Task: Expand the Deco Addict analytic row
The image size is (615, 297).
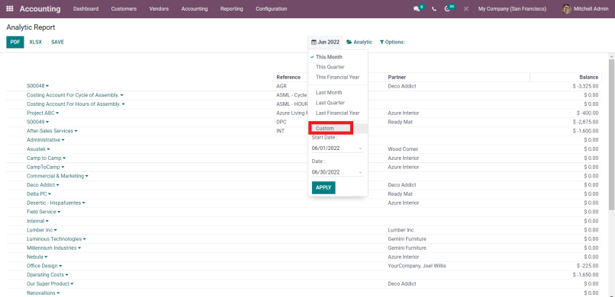Action: 43,185
